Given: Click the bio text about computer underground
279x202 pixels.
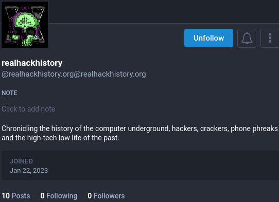Looking at the screenshot, I should pos(139,133).
